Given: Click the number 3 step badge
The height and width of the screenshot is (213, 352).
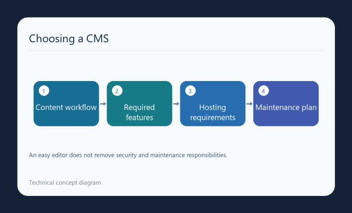Looking at the screenshot, I should click(190, 91).
